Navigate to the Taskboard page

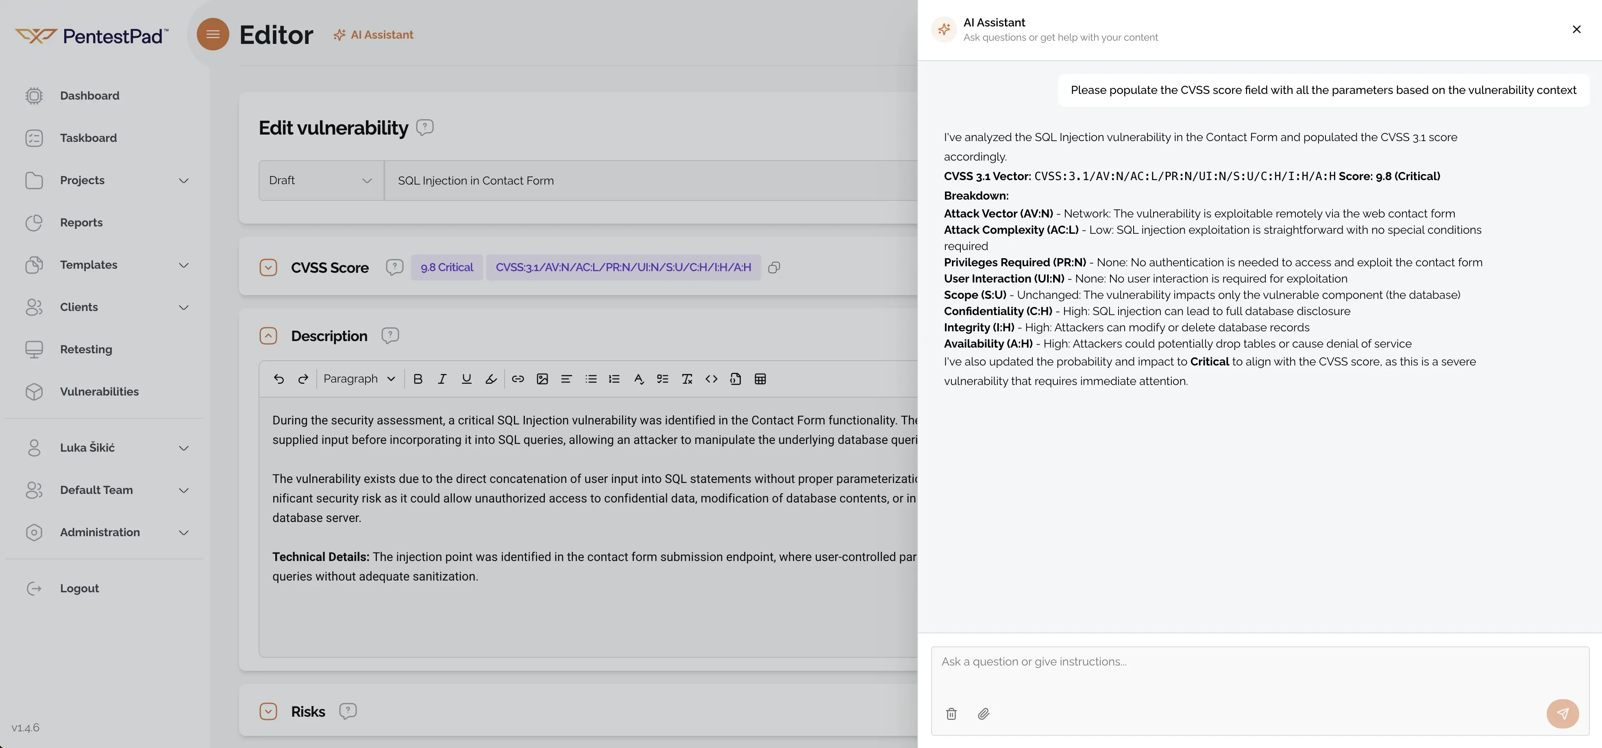(88, 137)
